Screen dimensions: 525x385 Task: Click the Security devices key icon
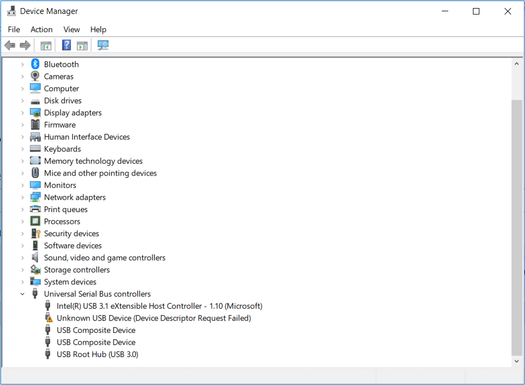[35, 234]
